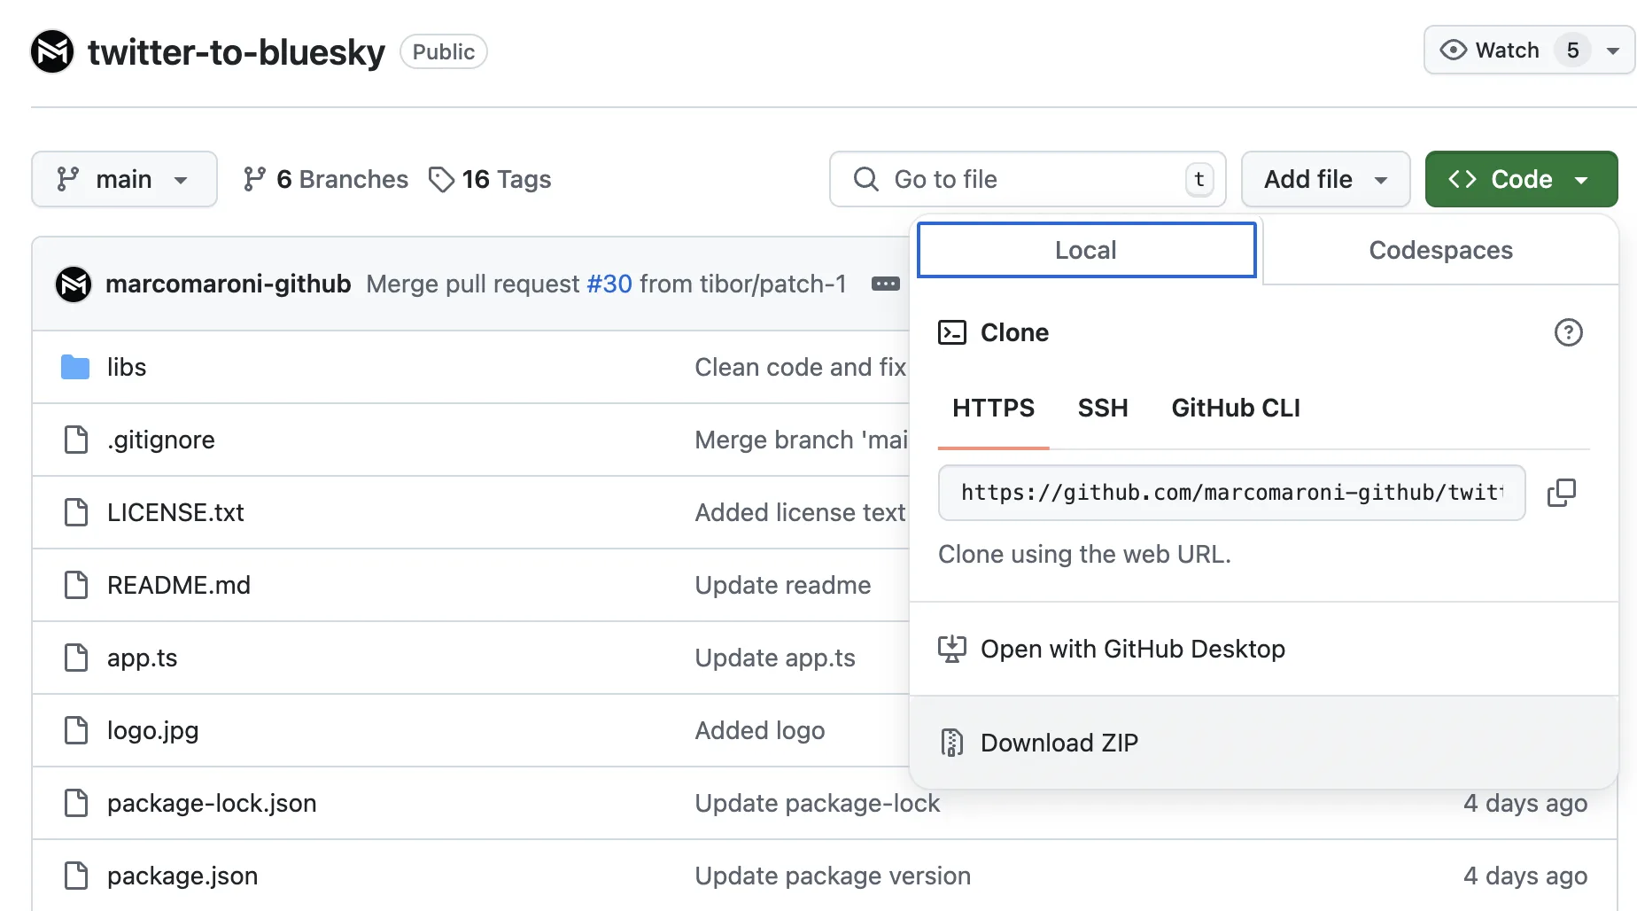
Task: Select the GitHub CLI clone tab
Action: coord(1236,408)
